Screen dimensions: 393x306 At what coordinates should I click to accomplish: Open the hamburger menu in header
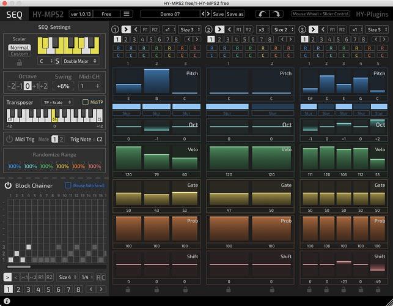tap(127, 13)
